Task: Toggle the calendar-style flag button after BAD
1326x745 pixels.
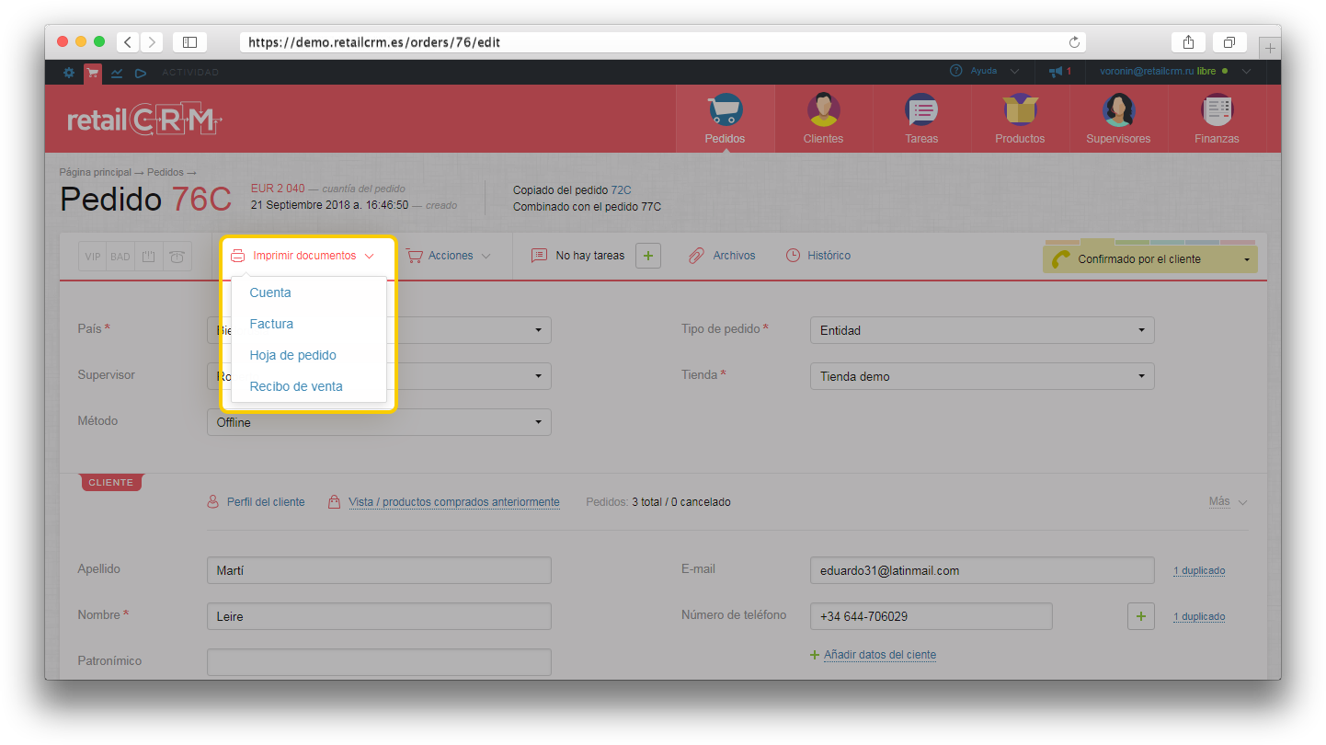Action: pos(148,257)
